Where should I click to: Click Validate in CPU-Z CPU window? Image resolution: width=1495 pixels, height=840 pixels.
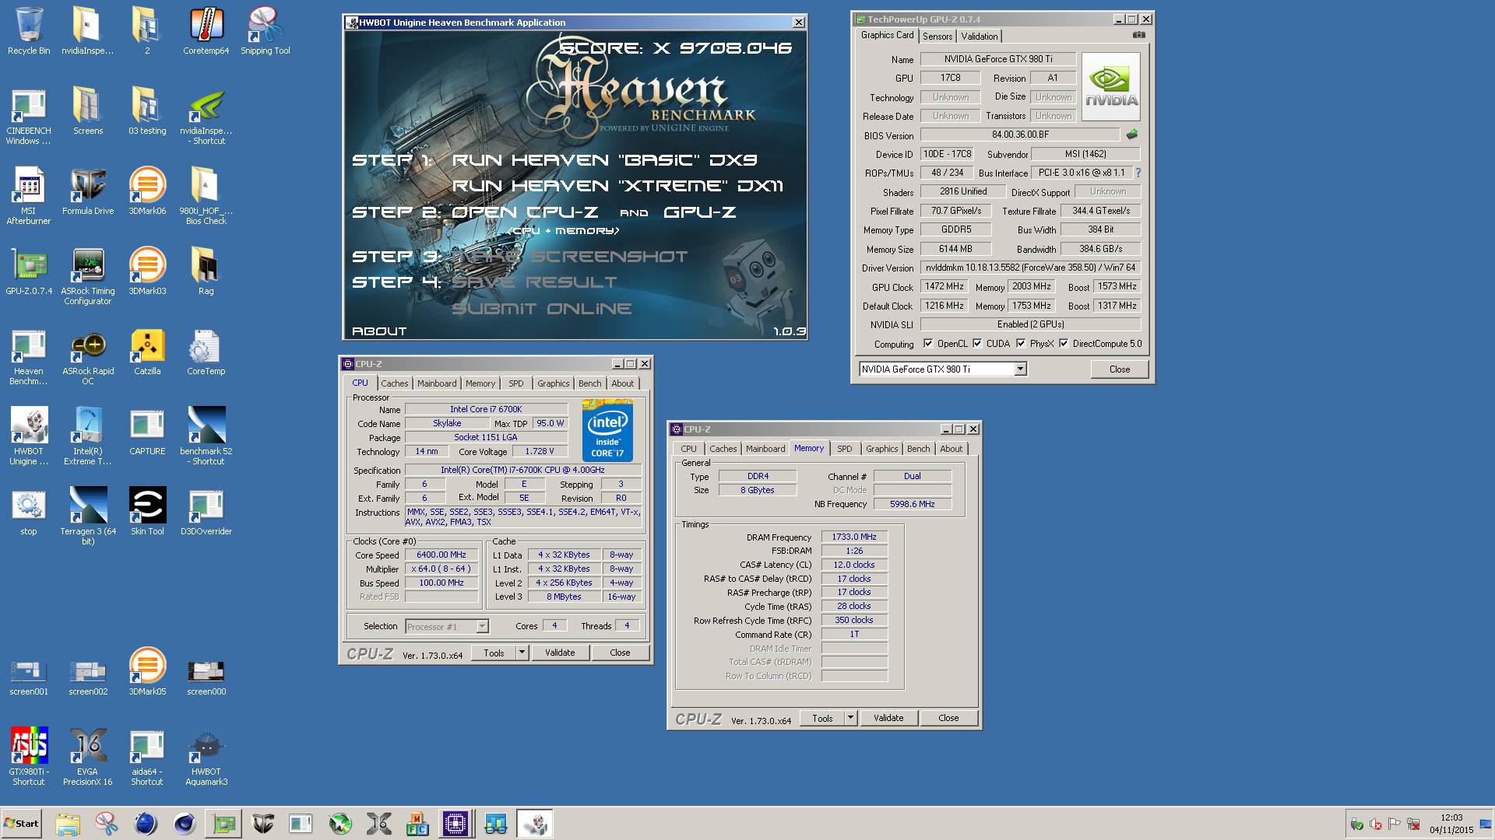pos(560,653)
